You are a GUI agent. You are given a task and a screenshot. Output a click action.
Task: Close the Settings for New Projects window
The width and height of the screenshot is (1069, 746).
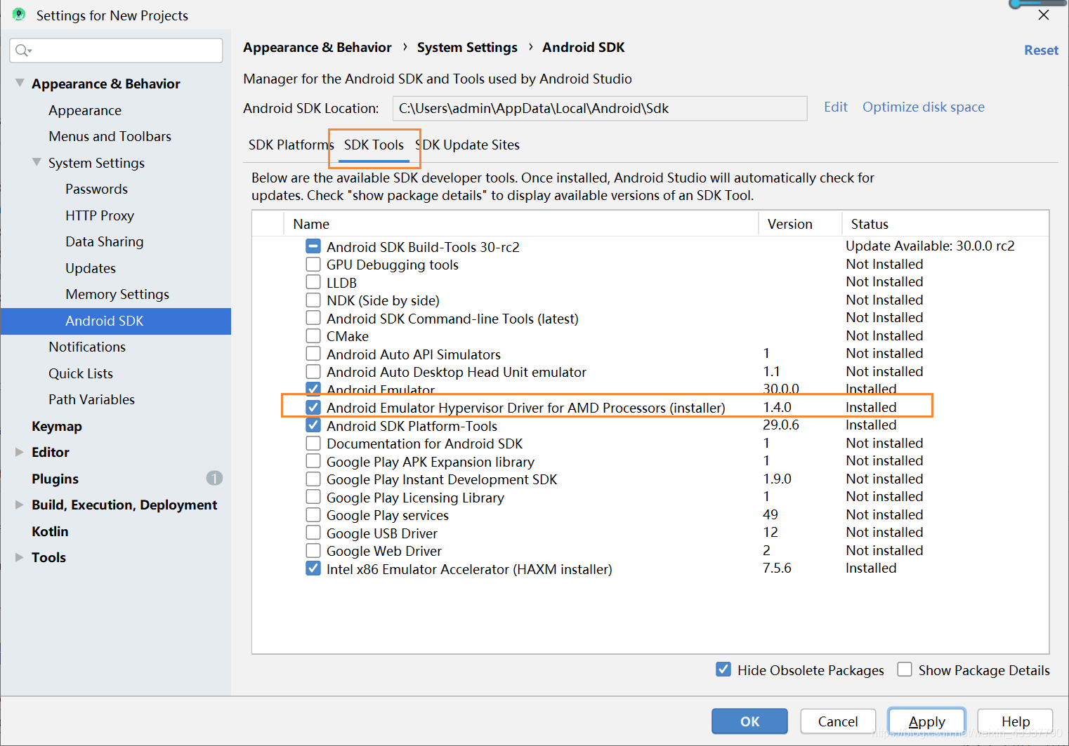tap(1044, 15)
